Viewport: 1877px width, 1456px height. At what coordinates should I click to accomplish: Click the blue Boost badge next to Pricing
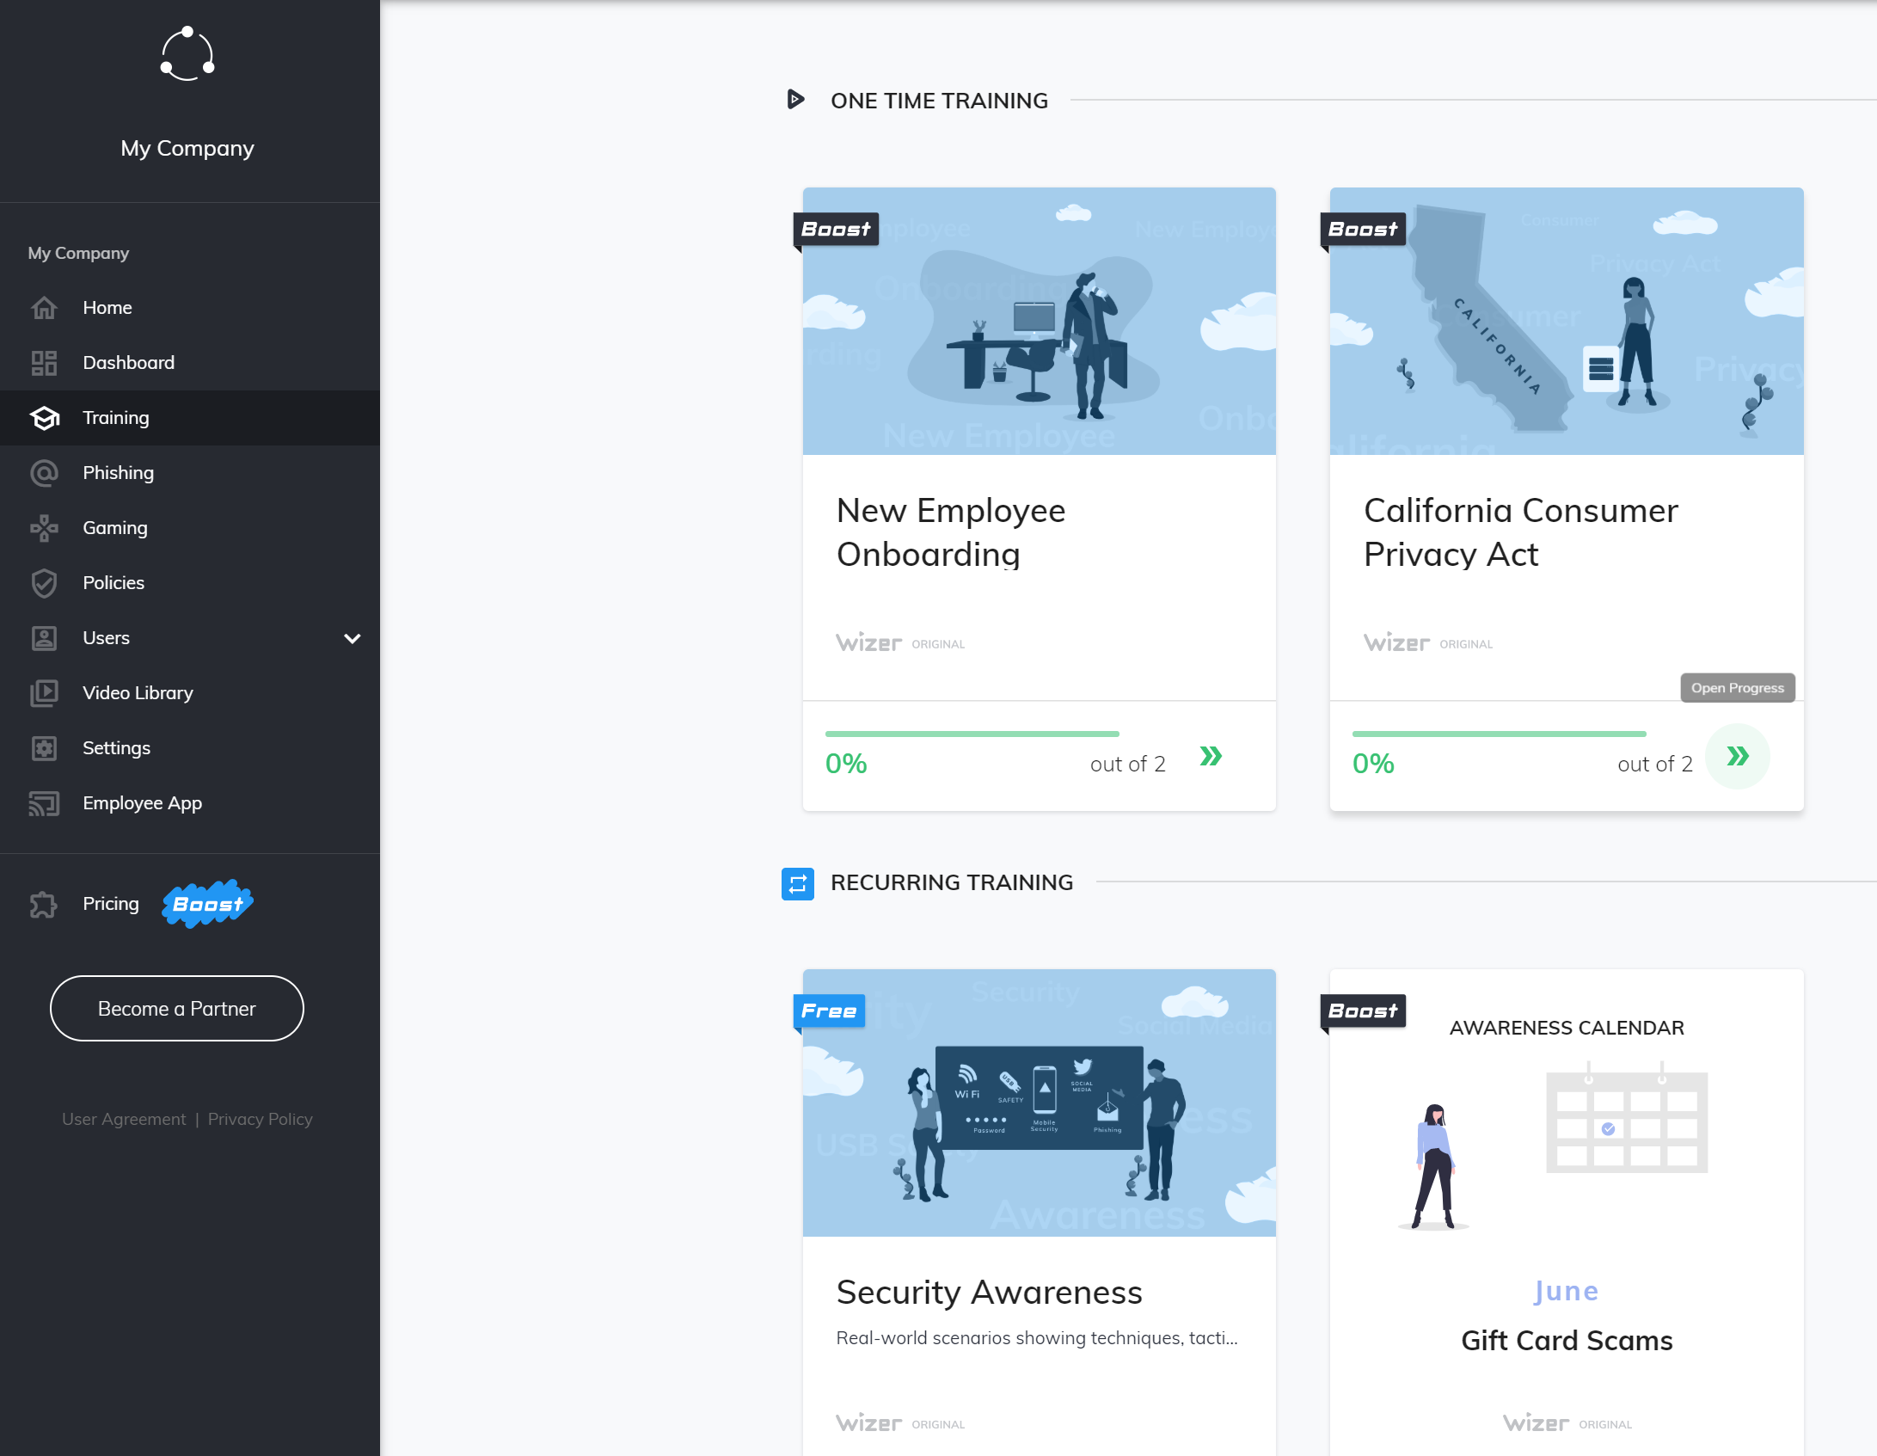[207, 904]
